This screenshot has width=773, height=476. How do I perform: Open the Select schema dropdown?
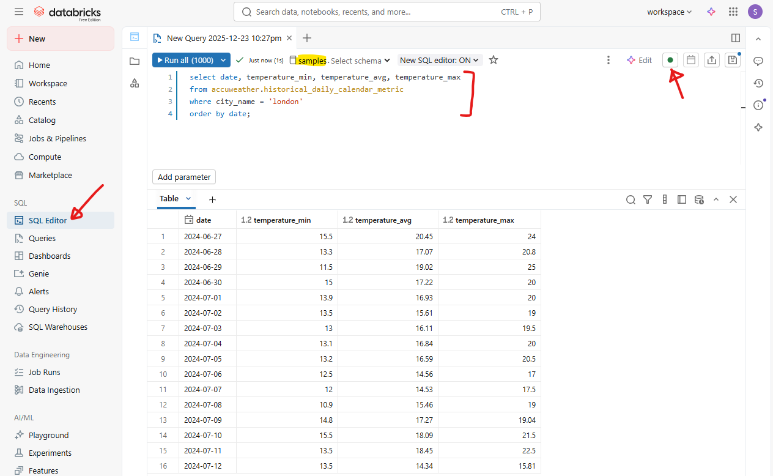[360, 61]
